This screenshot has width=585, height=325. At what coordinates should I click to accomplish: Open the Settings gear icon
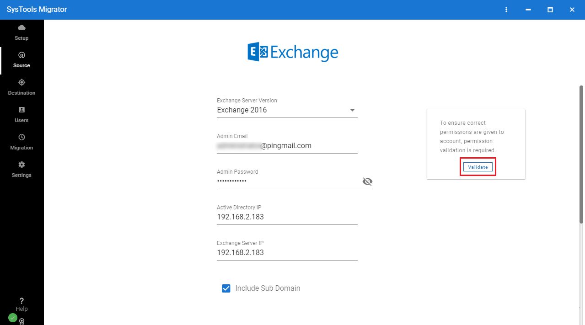pyautogui.click(x=21, y=165)
